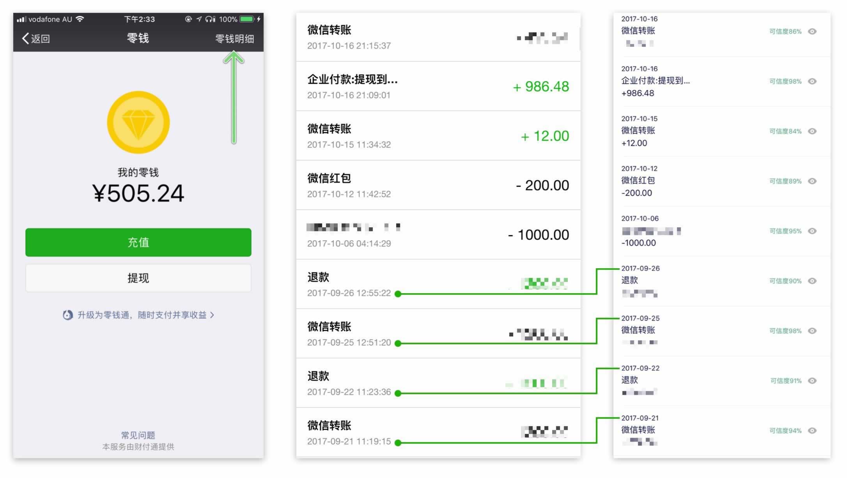Click the + 986.48 amount in transaction list
The height and width of the screenshot is (478, 847).
[x=541, y=87]
